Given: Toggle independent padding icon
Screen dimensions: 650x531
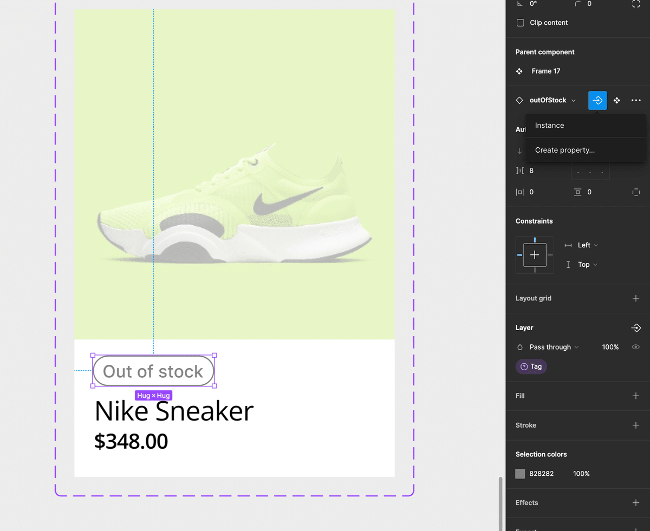Looking at the screenshot, I should click(636, 192).
